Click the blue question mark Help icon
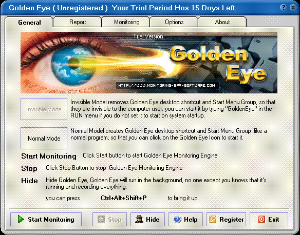 (x=177, y=219)
